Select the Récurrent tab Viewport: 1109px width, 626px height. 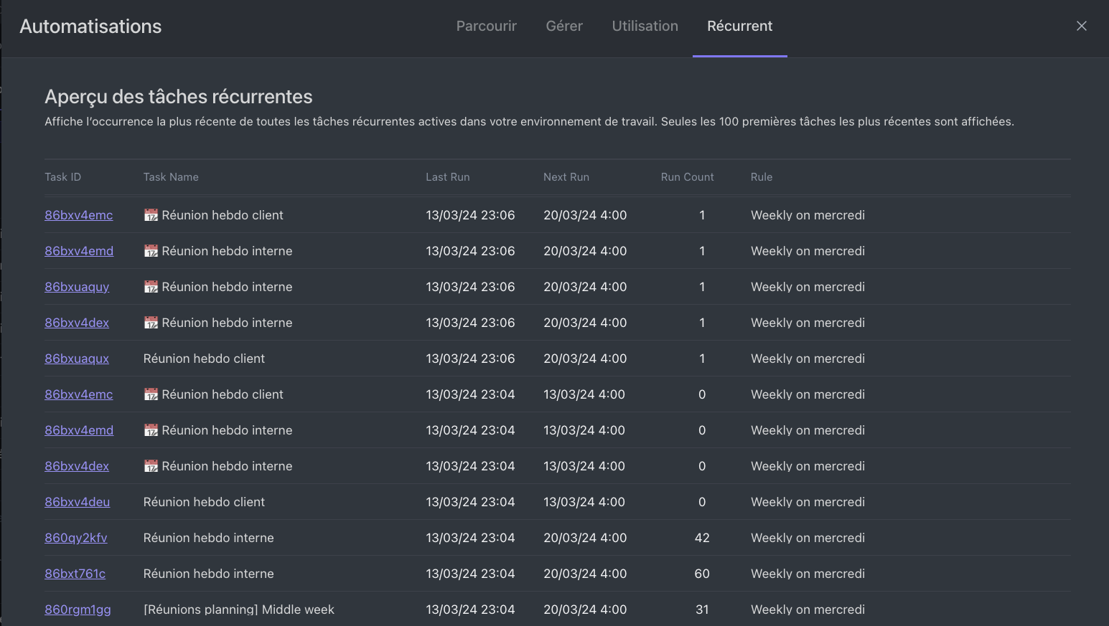739,26
